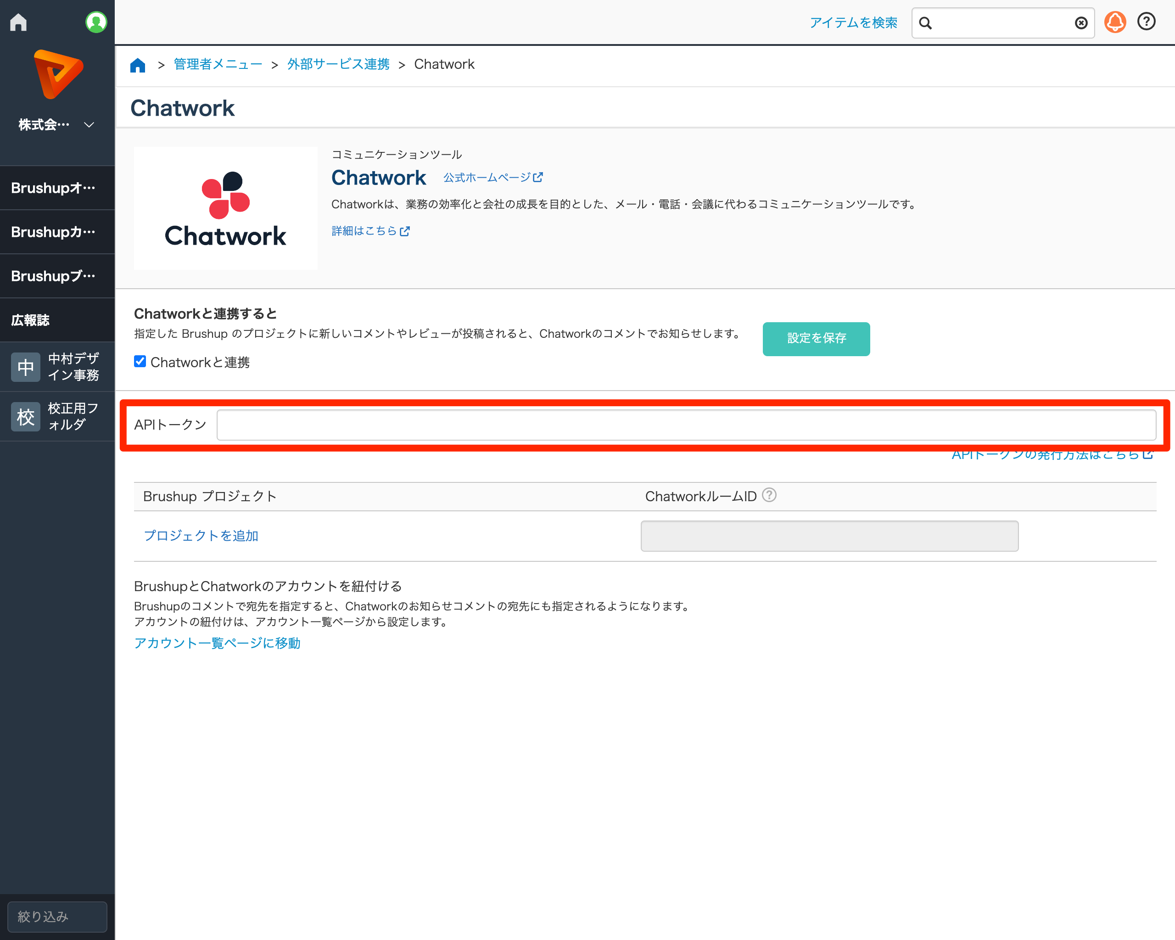Expand the 株式会… organization dropdown chevron
Viewport: 1175px width, 940px height.
(89, 125)
